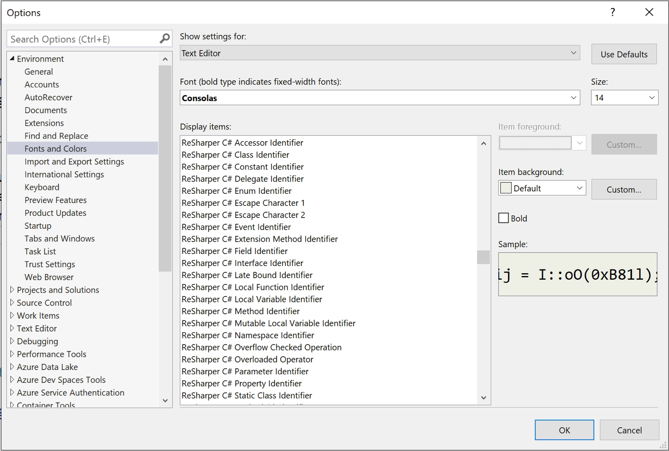Open the Item foreground color dropdown
The image size is (669, 451).
[542, 143]
